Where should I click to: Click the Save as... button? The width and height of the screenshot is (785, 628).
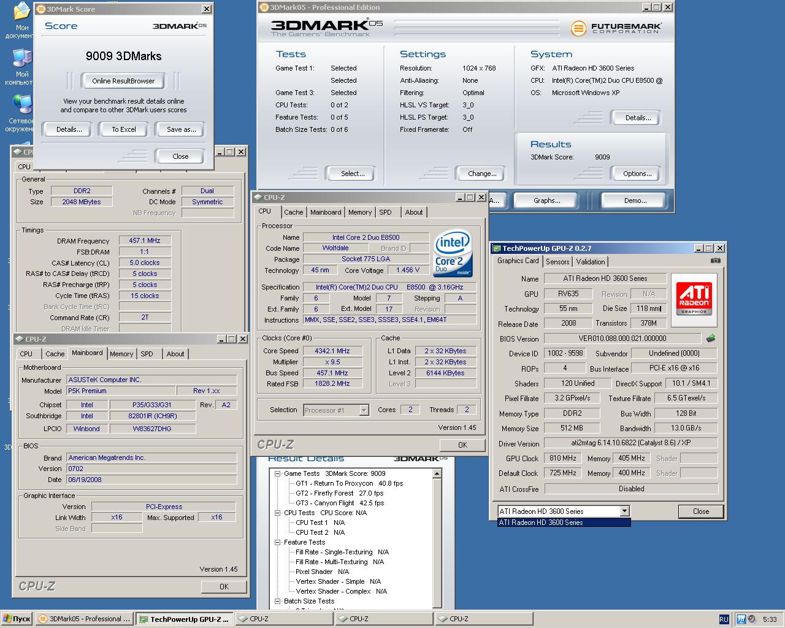point(182,129)
